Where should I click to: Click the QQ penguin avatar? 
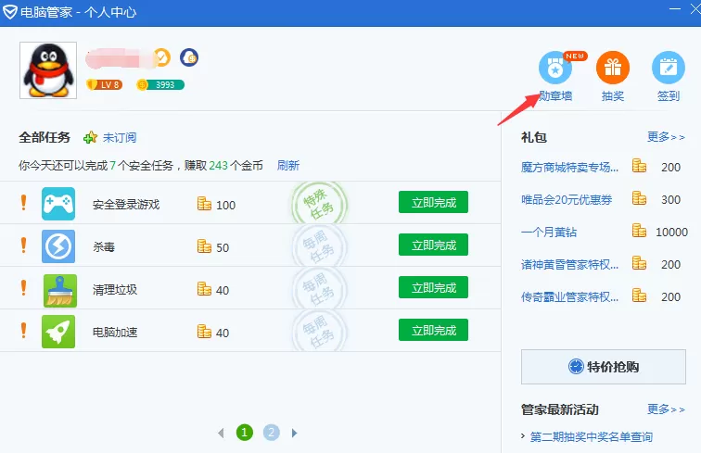(48, 70)
